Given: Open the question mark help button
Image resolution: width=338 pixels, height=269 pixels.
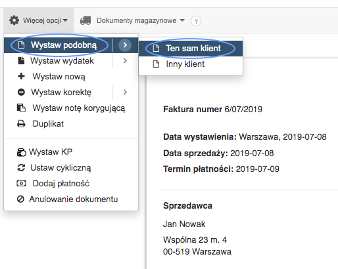Looking at the screenshot, I should [x=196, y=21].
